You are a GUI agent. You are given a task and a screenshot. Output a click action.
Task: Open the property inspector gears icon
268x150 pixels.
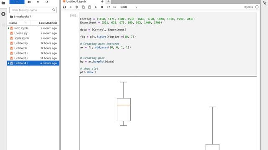[265, 2]
